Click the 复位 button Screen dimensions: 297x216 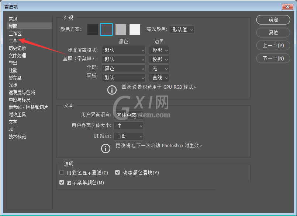[273, 32]
